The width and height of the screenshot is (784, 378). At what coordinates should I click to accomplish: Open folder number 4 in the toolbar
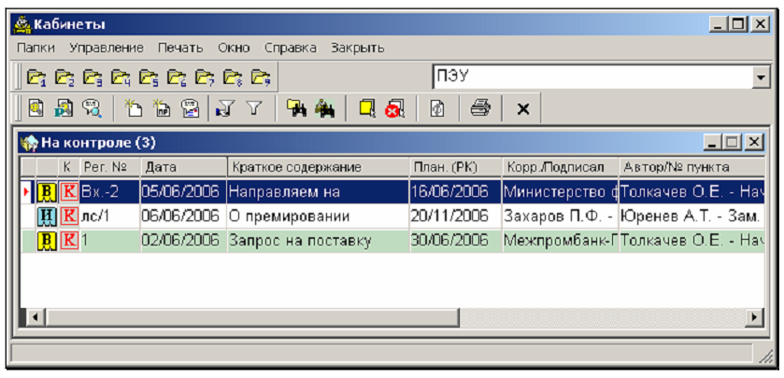(121, 77)
